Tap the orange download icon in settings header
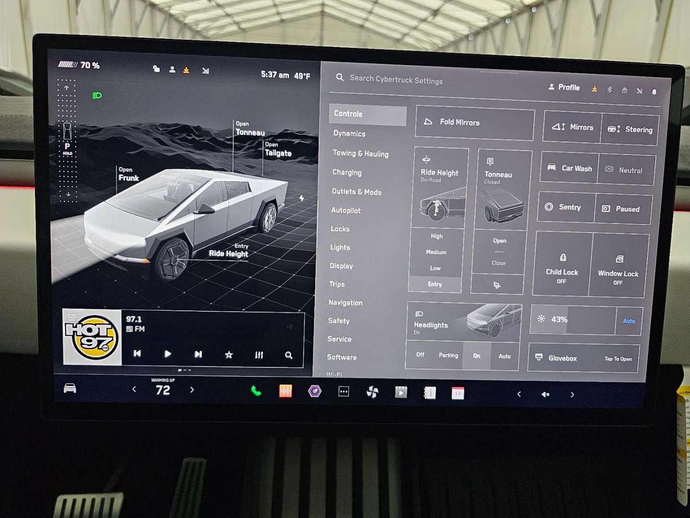 594,89
